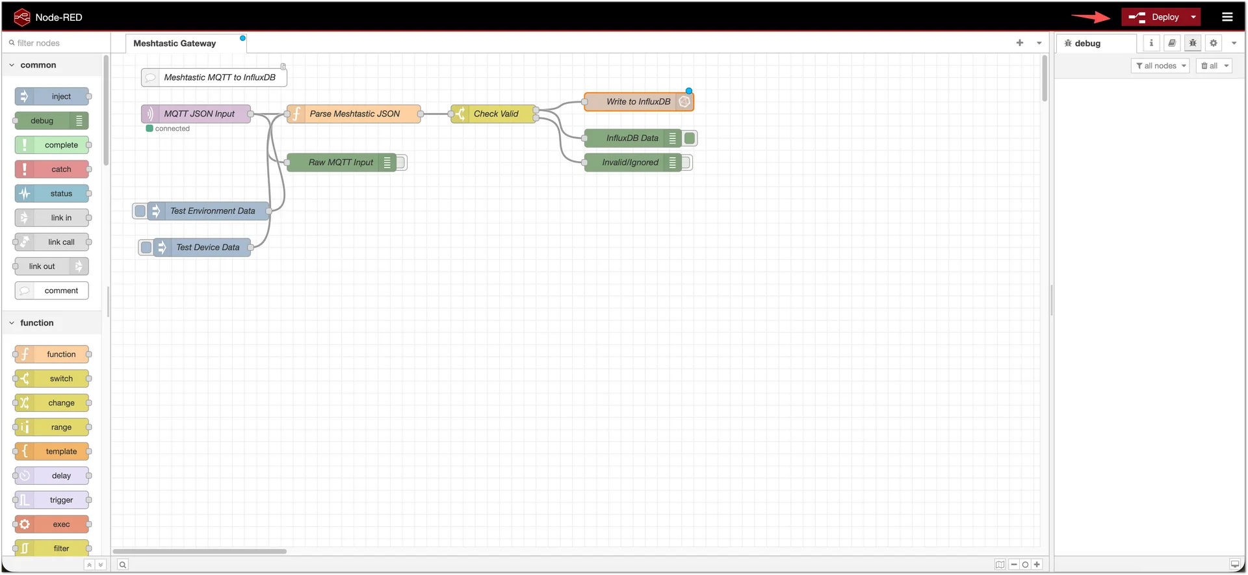Screen dimensions: 1248x575
Task: Select the Write to InfluxDB node
Action: (639, 101)
